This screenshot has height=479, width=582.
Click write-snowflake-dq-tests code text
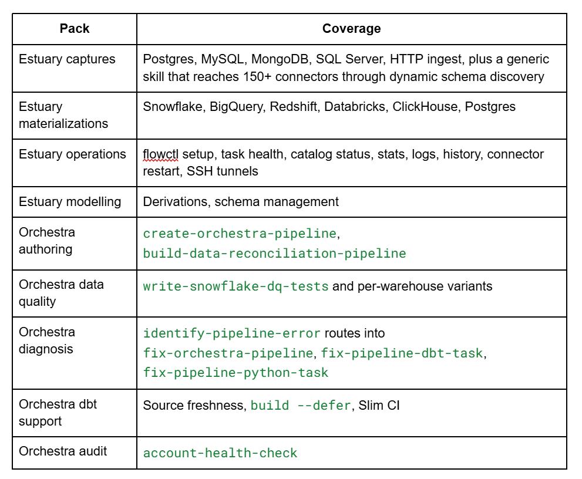point(236,286)
